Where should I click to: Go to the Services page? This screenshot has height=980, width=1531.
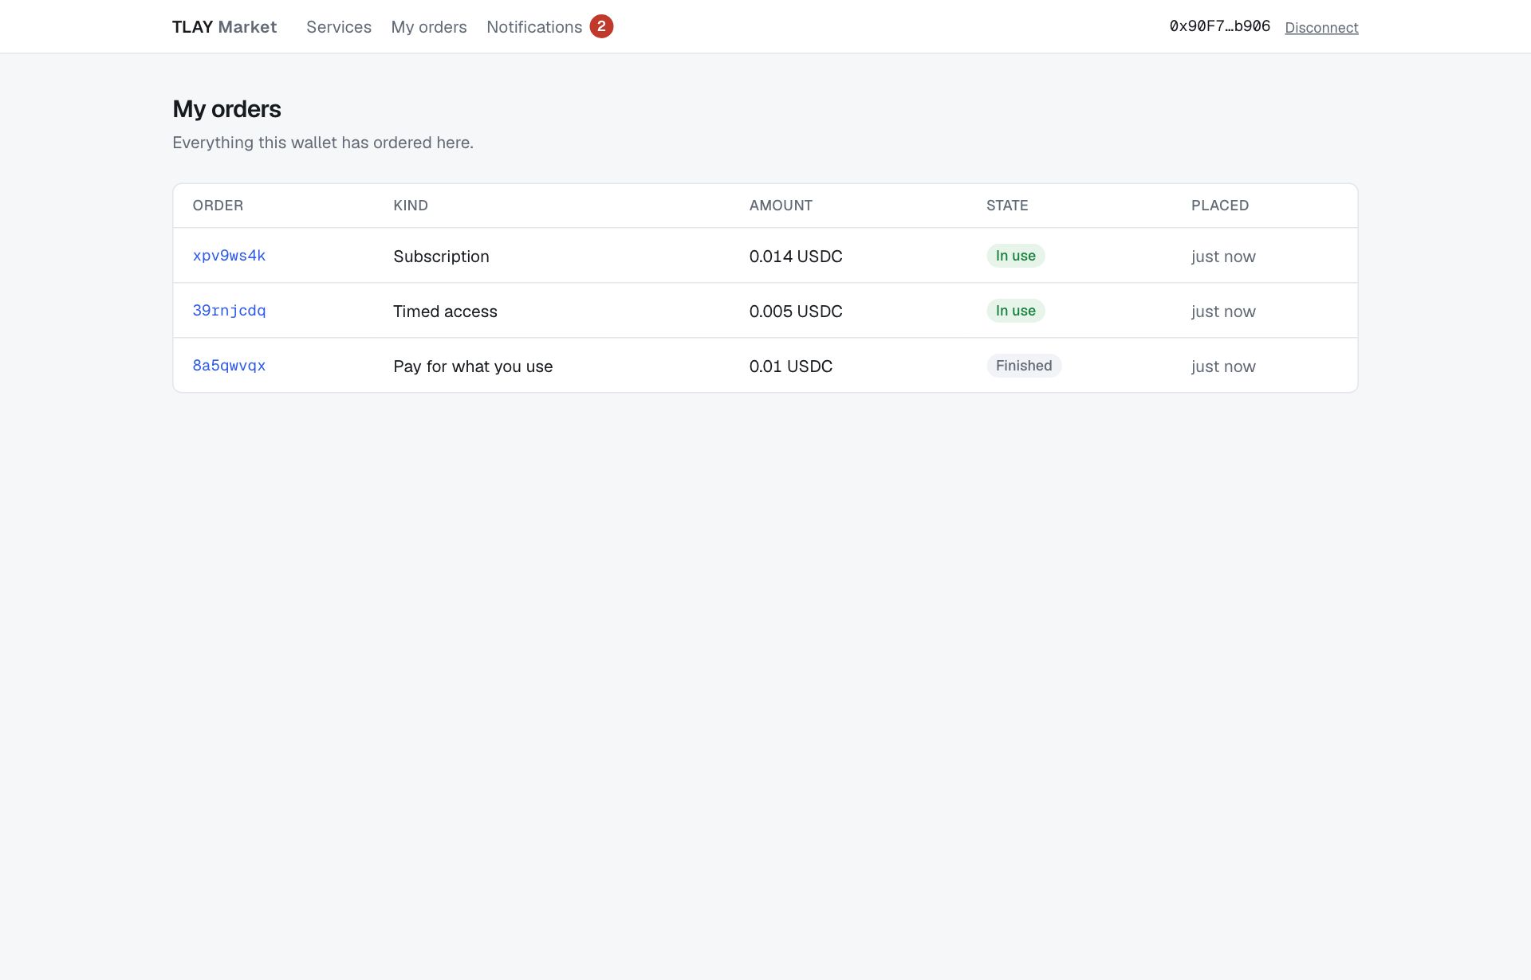(339, 26)
